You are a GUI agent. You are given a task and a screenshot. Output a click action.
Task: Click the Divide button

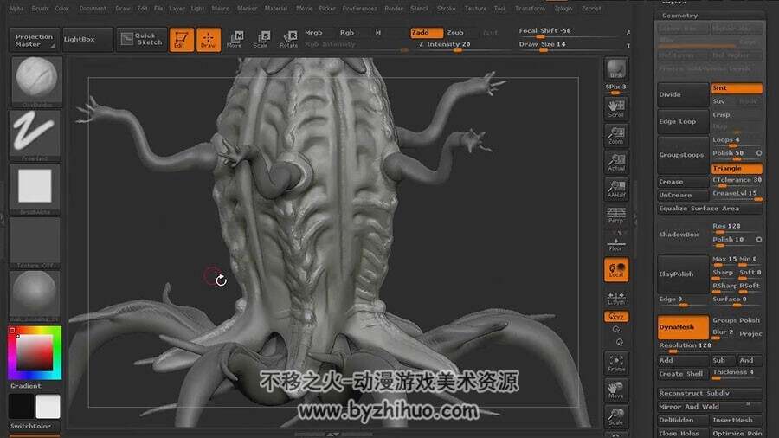(683, 94)
